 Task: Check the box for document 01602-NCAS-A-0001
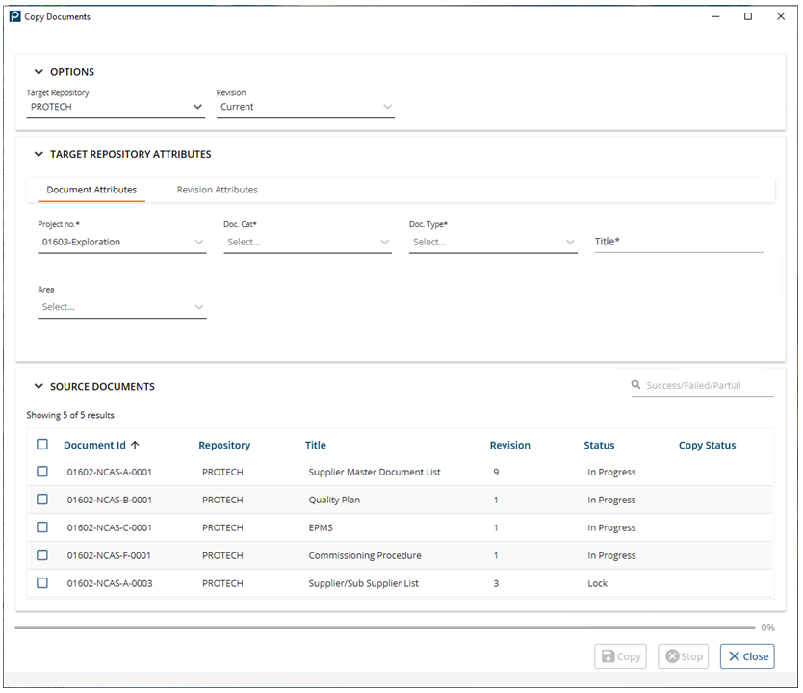pos(41,472)
